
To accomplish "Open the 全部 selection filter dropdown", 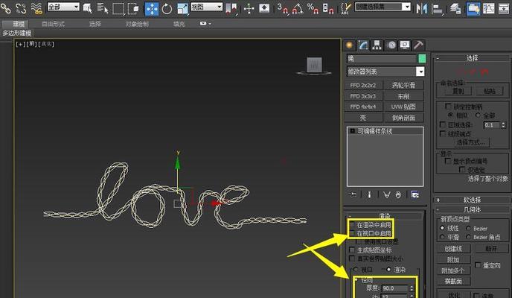I will tap(63, 7).
